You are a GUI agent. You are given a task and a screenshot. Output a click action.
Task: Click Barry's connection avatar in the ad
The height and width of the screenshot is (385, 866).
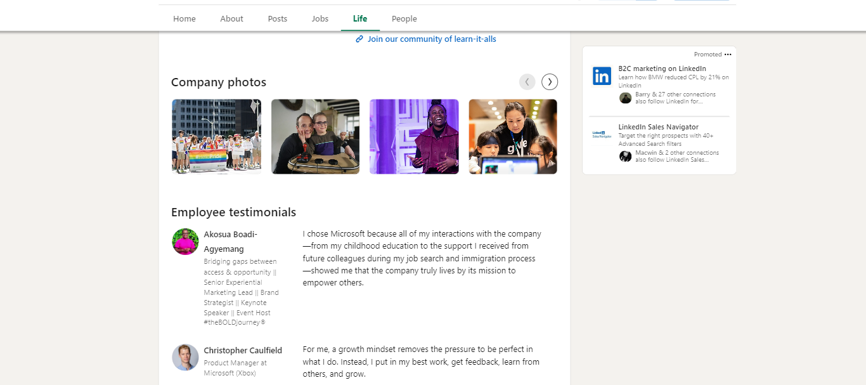click(x=625, y=98)
